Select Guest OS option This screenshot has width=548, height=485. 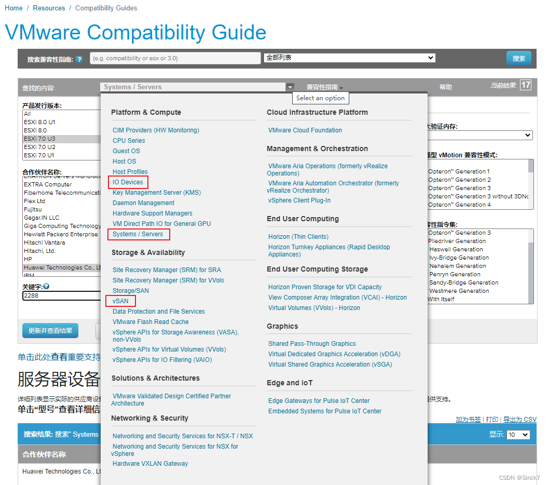click(126, 151)
